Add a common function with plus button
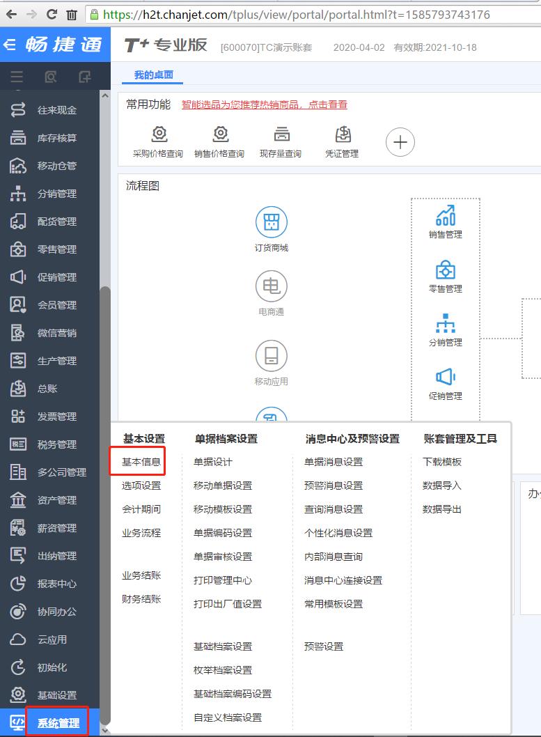This screenshot has width=541, height=737. pyautogui.click(x=400, y=142)
